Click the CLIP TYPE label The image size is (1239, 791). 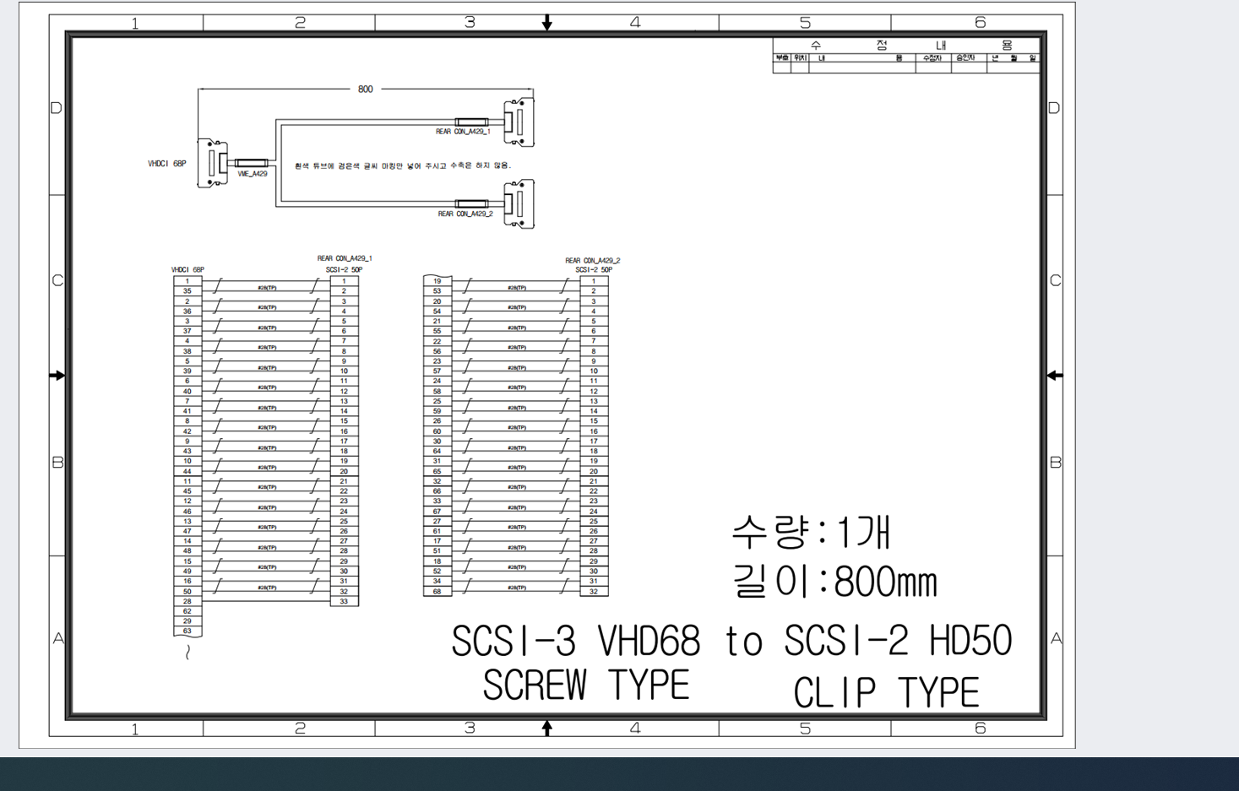[x=886, y=693]
